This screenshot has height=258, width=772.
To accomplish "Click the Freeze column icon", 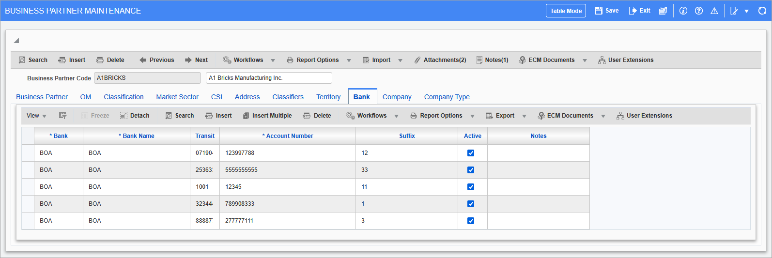I will (85, 116).
